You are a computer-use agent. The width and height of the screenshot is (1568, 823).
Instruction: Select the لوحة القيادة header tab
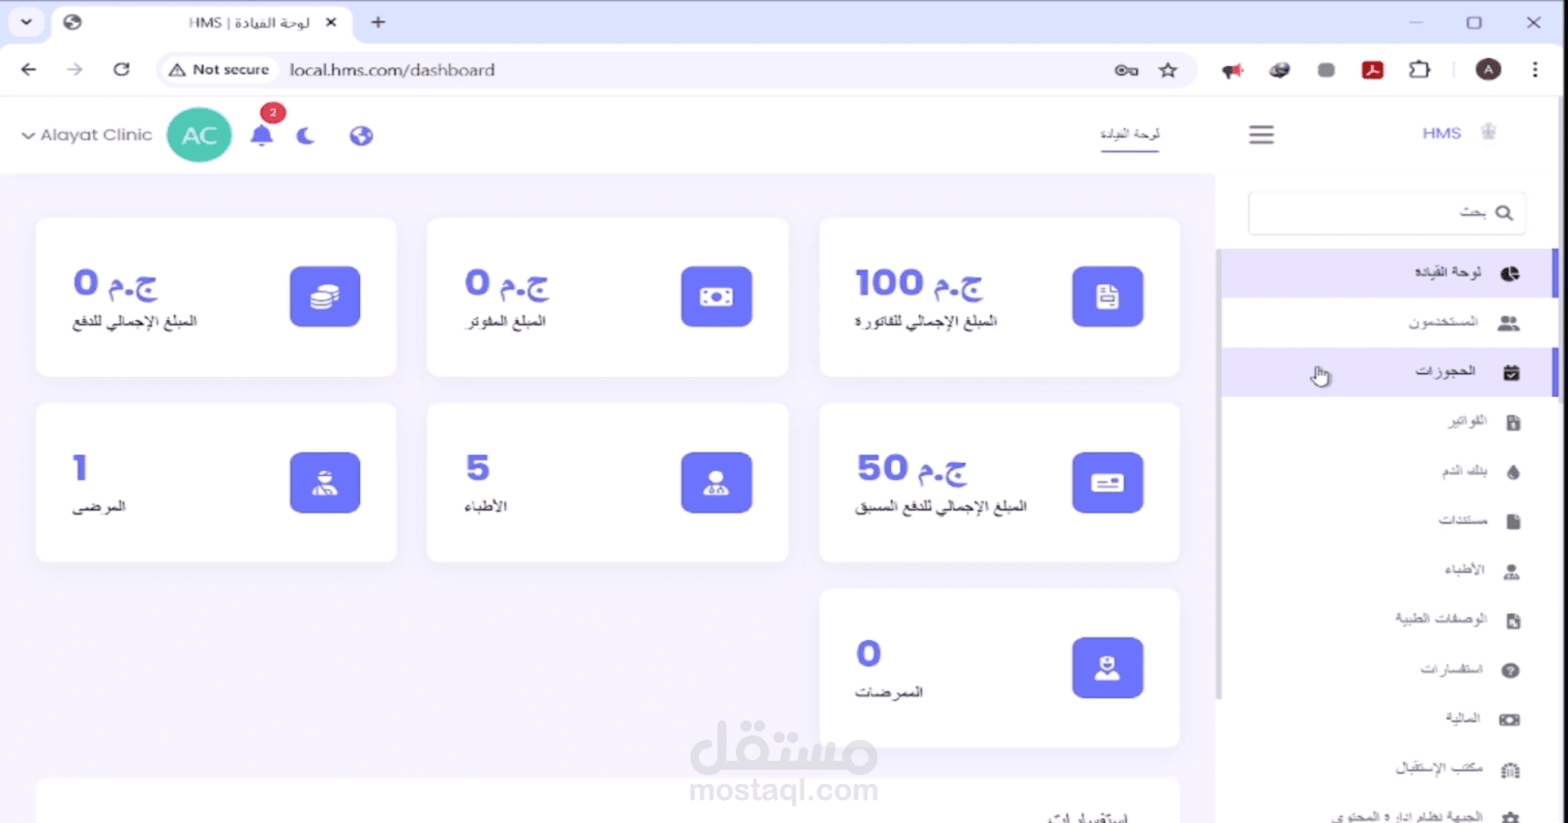pyautogui.click(x=1129, y=134)
